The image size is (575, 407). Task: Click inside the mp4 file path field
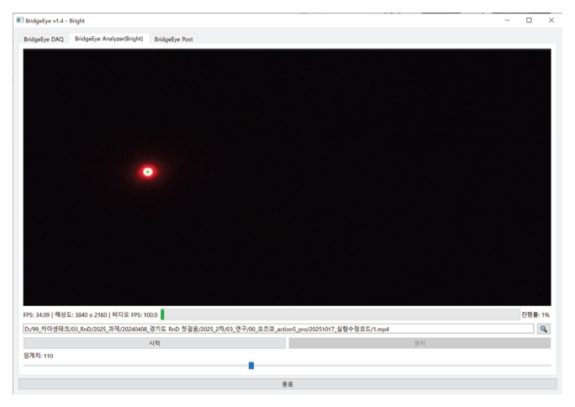[277, 329]
